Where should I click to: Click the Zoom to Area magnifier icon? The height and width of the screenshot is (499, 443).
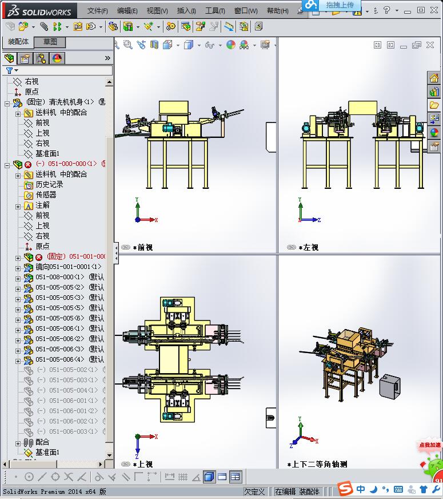(x=127, y=45)
